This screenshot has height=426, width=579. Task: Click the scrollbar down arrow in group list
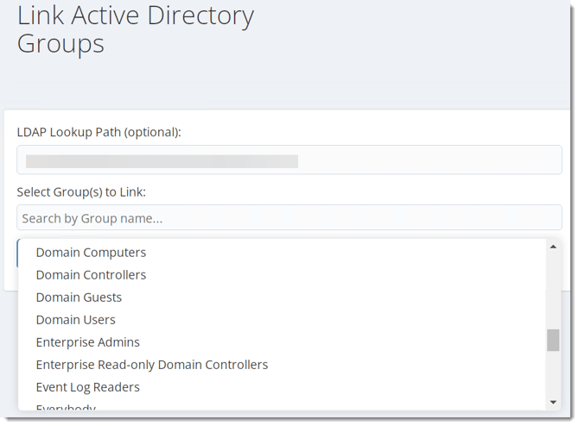click(x=553, y=402)
